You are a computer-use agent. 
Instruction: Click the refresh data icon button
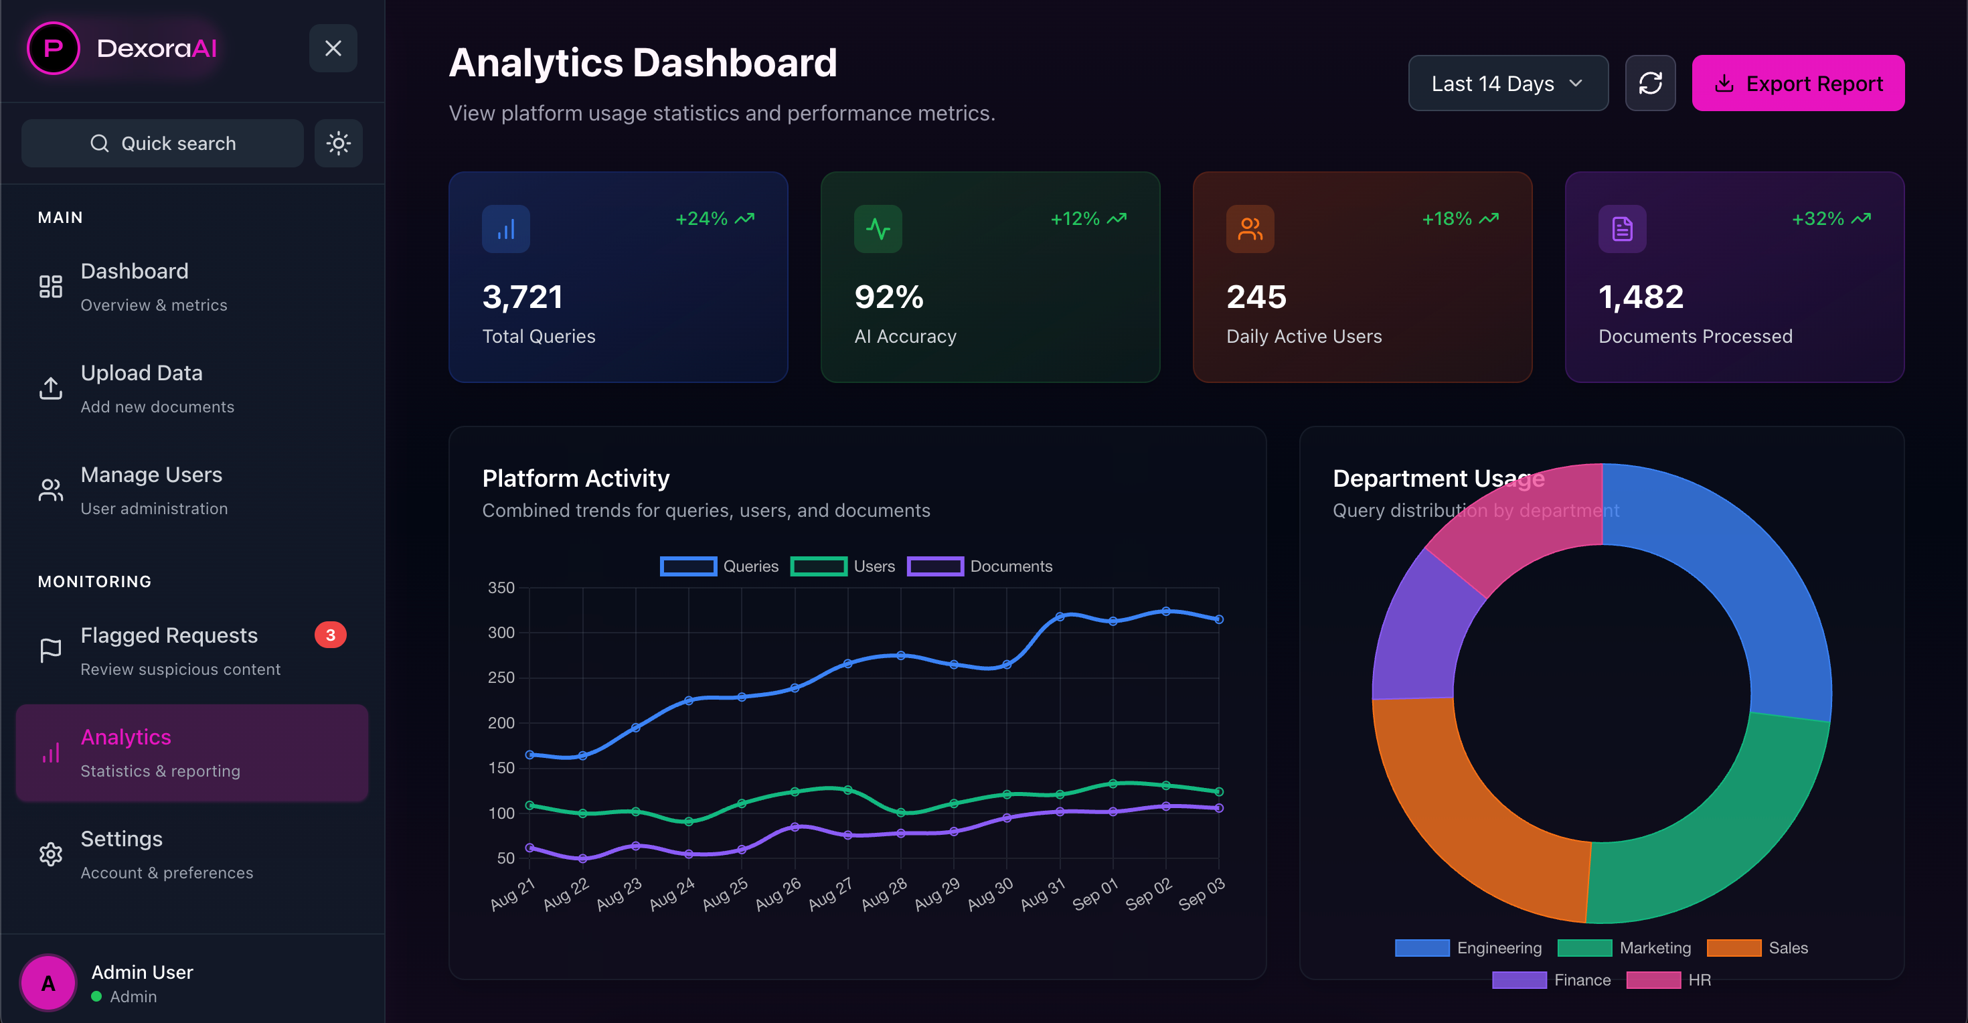click(x=1649, y=83)
